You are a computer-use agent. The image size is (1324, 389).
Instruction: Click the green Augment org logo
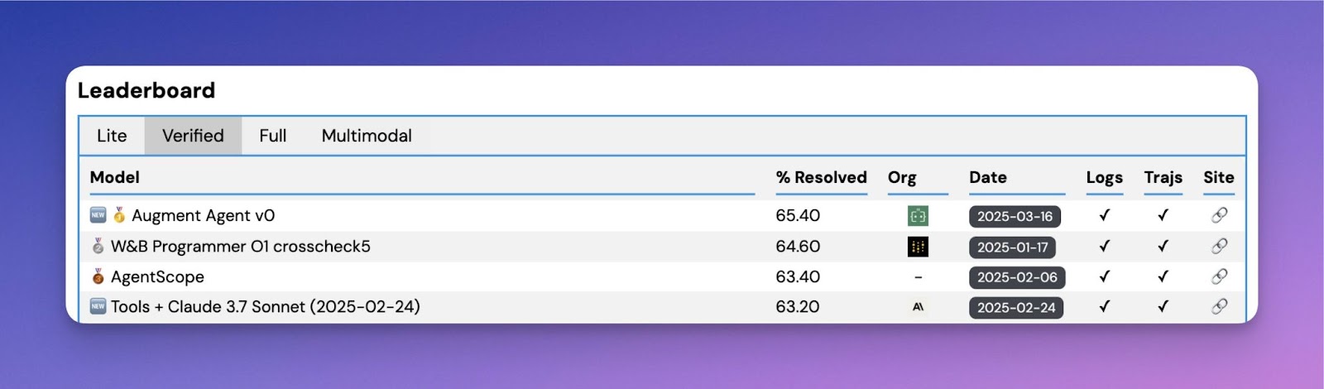click(x=918, y=216)
